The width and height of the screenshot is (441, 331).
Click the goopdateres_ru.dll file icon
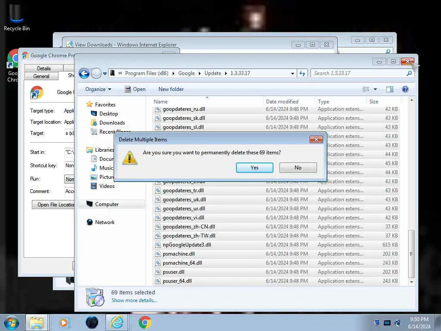pos(158,109)
